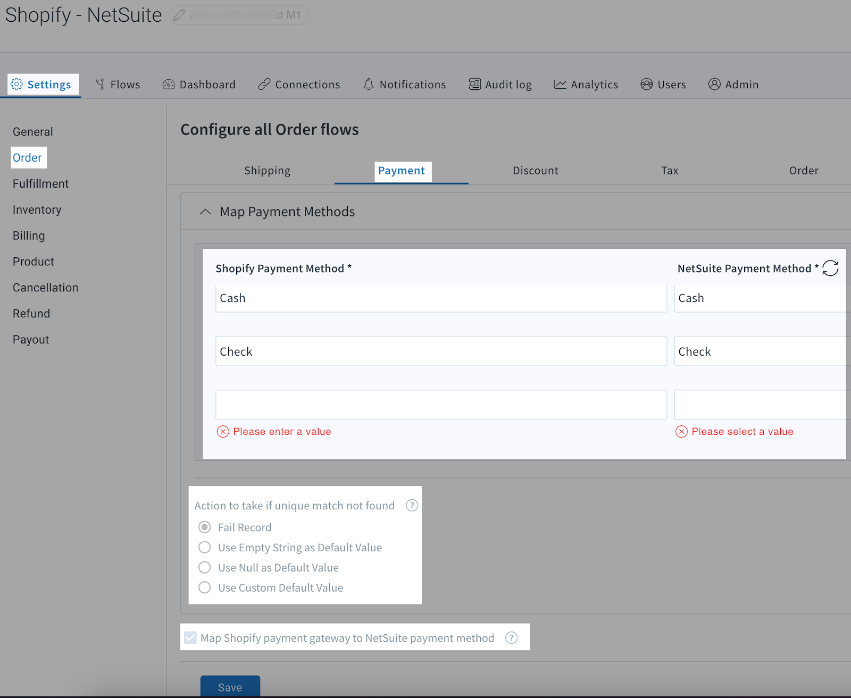This screenshot has width=851, height=698.
Task: Click the Connections link icon
Action: pos(264,85)
